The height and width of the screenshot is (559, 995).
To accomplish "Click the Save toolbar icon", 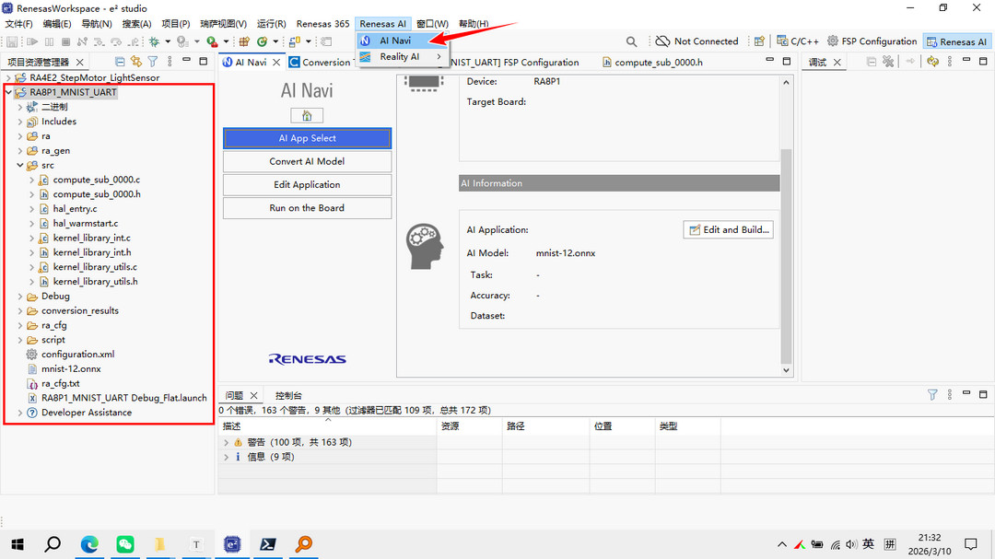I will pyautogui.click(x=12, y=41).
